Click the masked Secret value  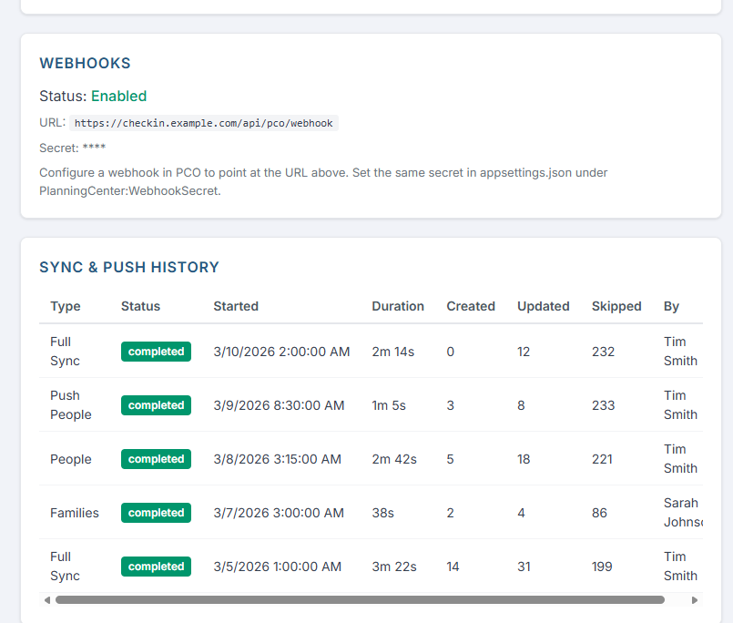[97, 148]
